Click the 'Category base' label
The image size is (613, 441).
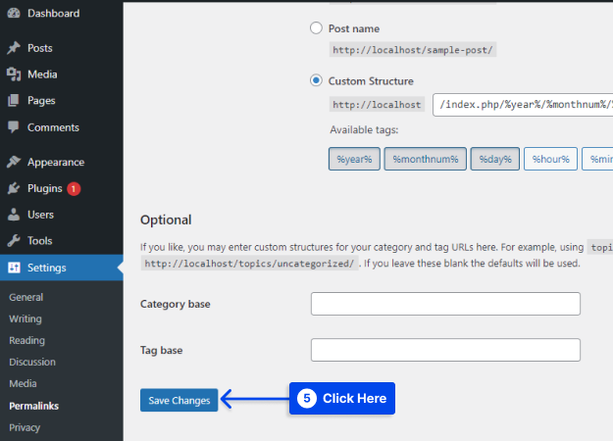(x=176, y=304)
